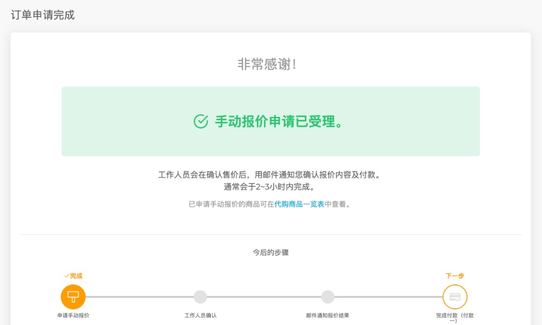
Task: Click the 完成付款 step label
Action: pos(455,315)
